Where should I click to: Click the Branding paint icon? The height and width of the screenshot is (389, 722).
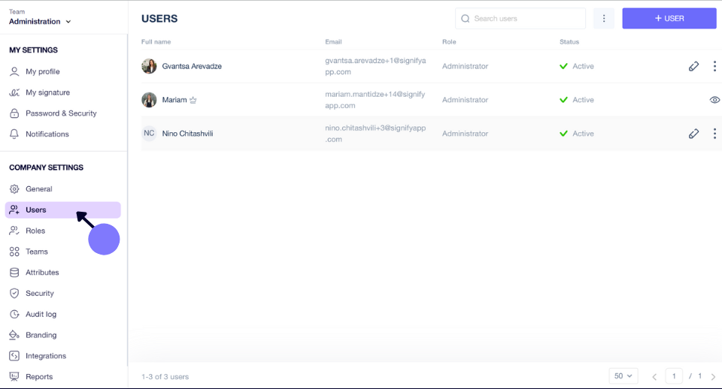point(14,335)
